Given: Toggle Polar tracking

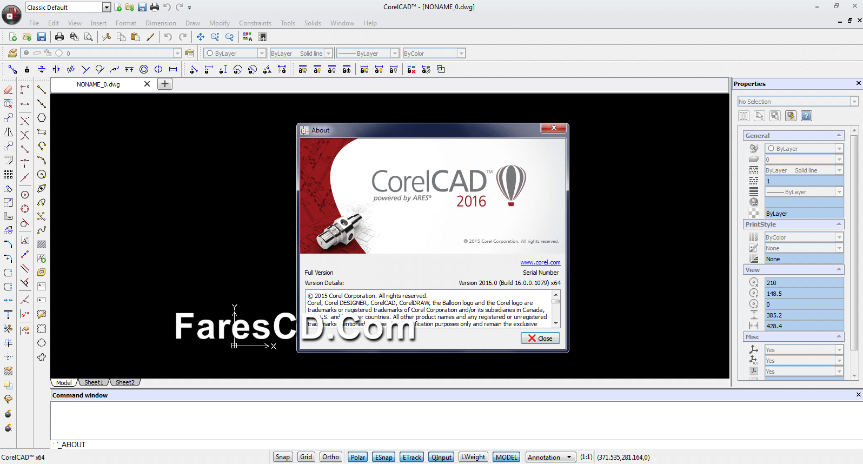Looking at the screenshot, I should (358, 457).
